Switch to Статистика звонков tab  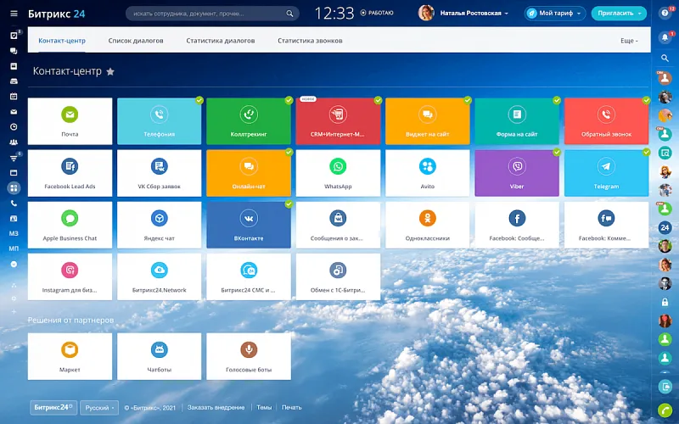click(309, 41)
